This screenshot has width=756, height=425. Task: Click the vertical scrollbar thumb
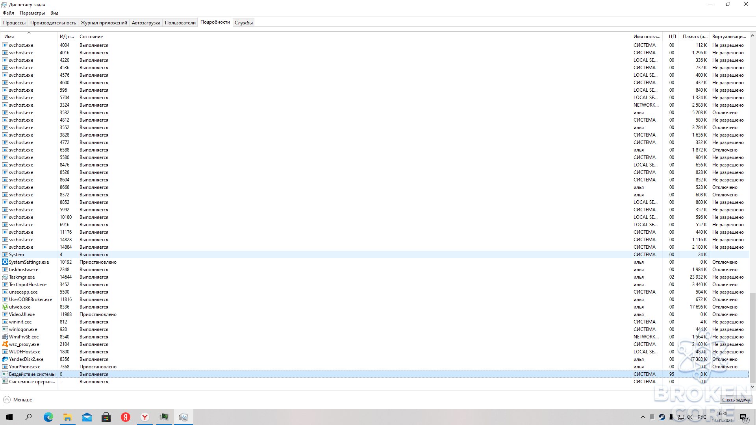[x=752, y=338]
